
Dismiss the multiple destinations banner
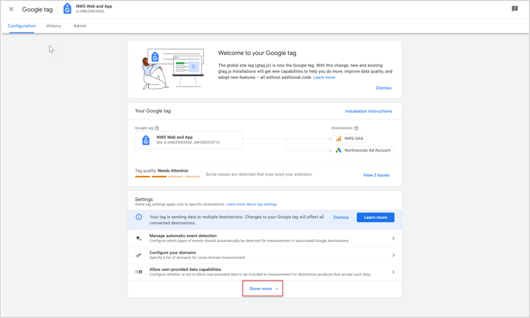(x=341, y=217)
